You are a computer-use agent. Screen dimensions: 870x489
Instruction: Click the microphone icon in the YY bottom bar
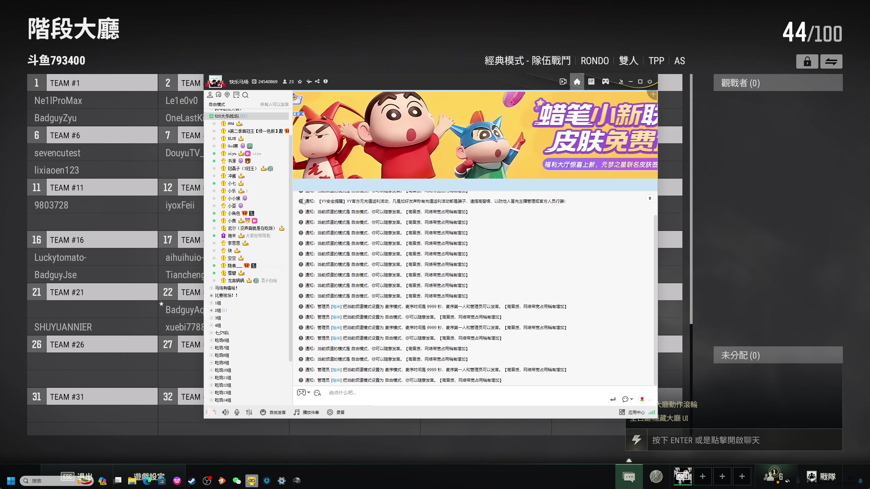point(237,412)
